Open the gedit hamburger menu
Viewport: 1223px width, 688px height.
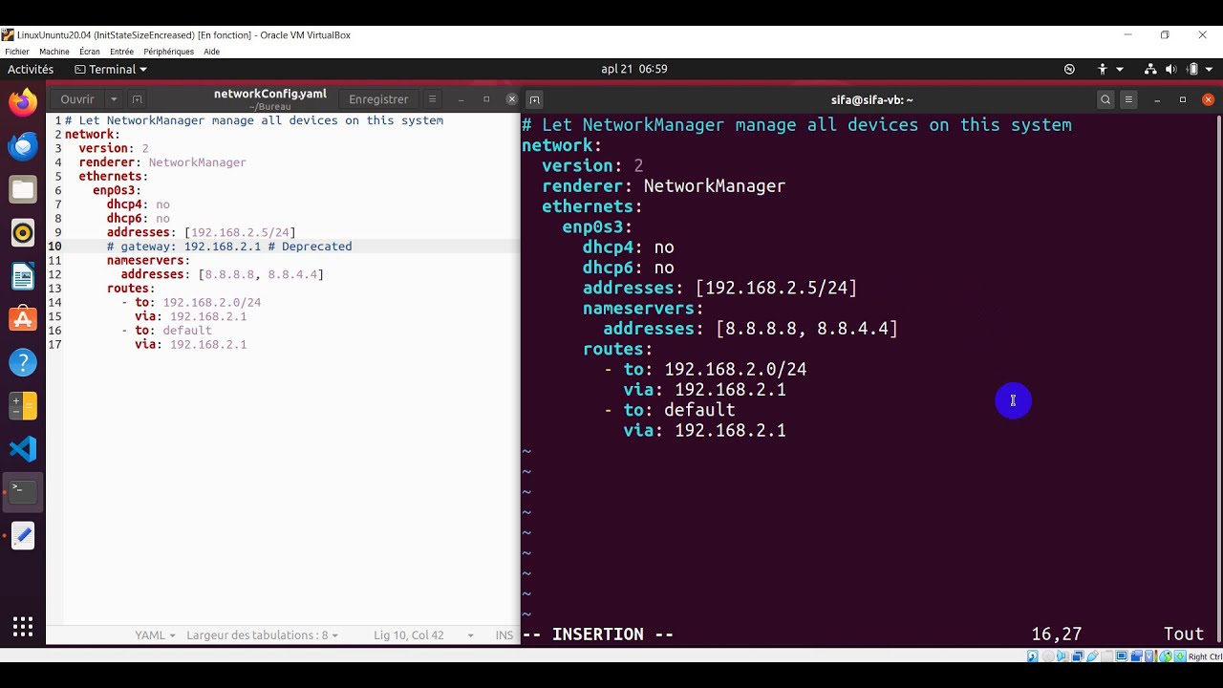432,98
